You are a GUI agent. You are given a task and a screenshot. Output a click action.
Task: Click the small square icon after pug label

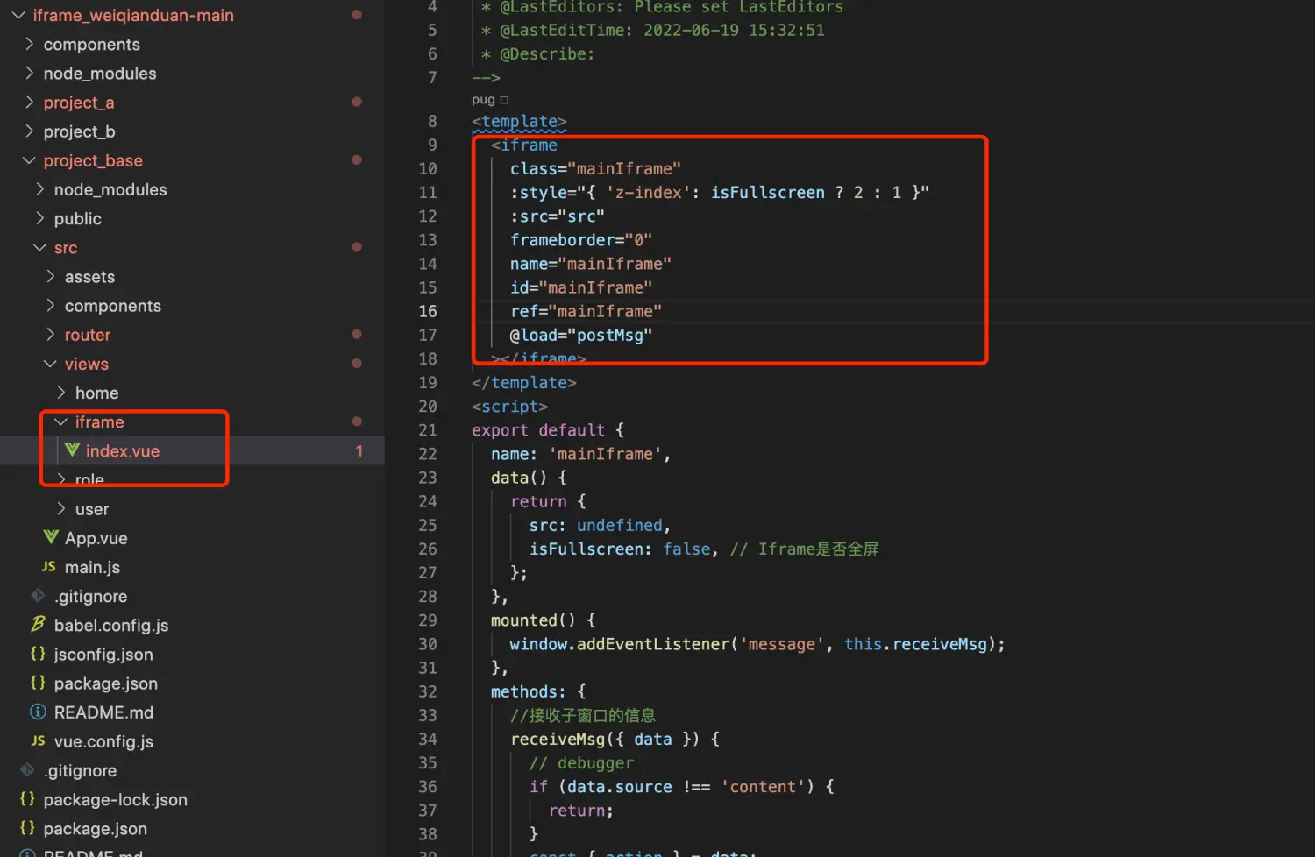504,100
